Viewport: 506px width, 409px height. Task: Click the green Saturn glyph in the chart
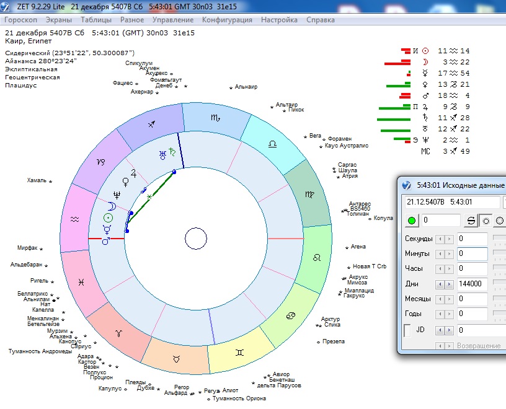172,152
